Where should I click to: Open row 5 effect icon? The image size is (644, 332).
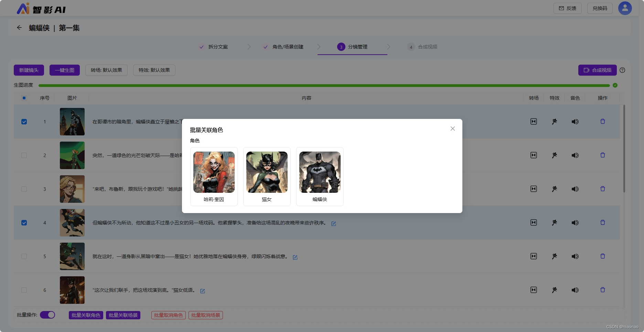tap(555, 256)
